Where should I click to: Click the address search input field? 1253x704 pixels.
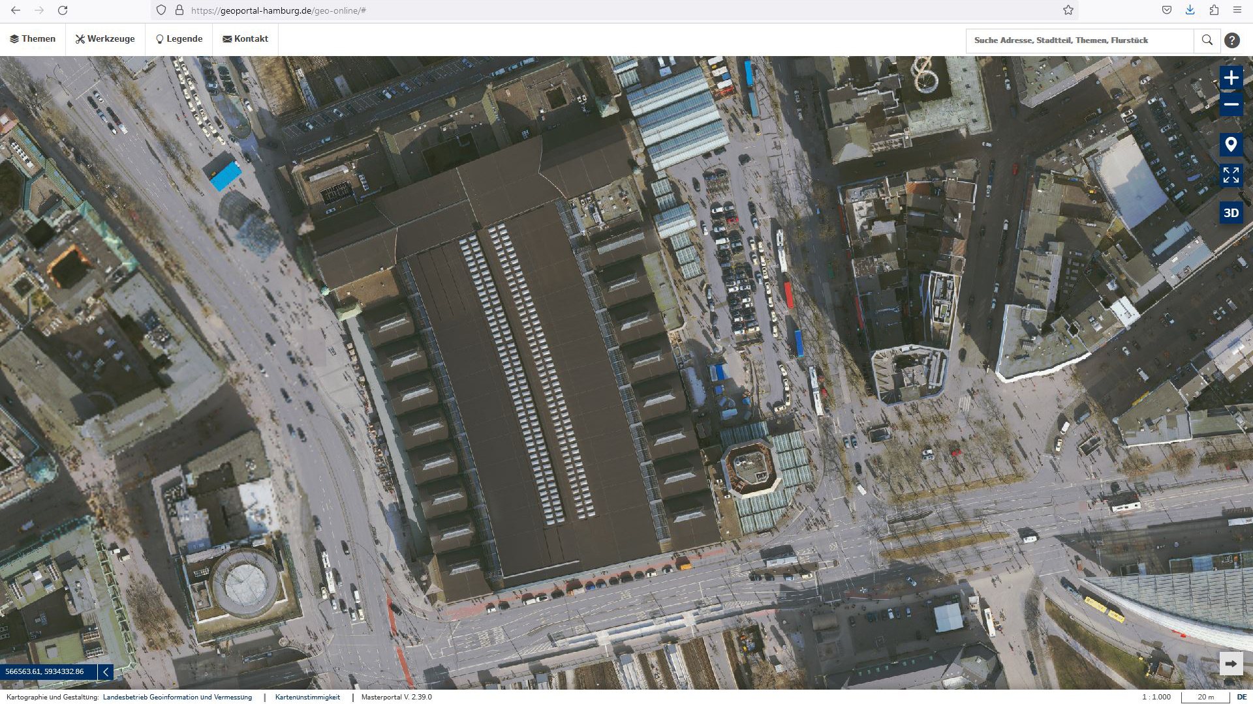[1079, 40]
